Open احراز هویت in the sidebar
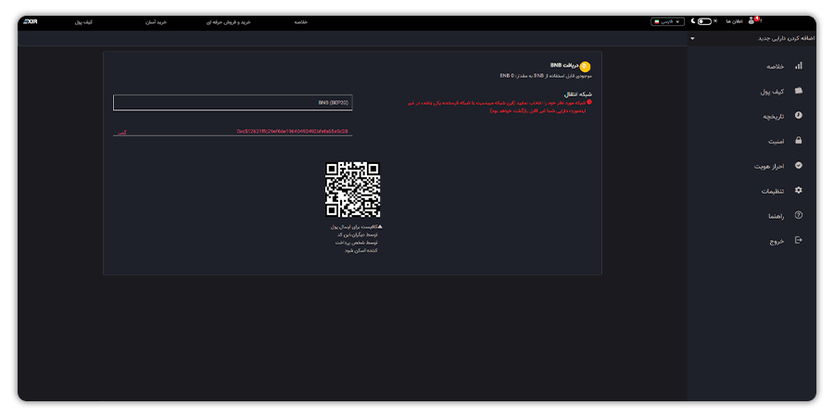The image size is (834, 417). tap(769, 167)
